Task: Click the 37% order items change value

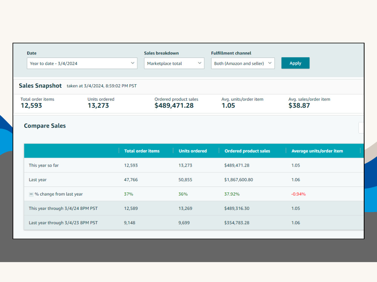Action: point(129,194)
